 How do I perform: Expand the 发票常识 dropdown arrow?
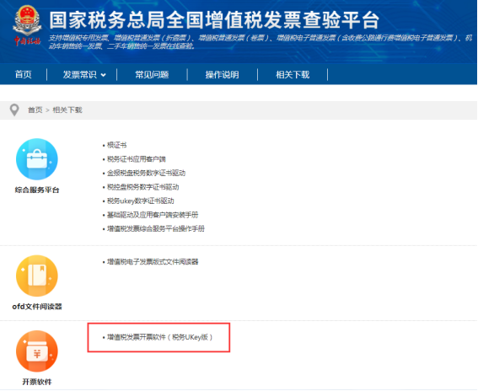[x=104, y=75]
